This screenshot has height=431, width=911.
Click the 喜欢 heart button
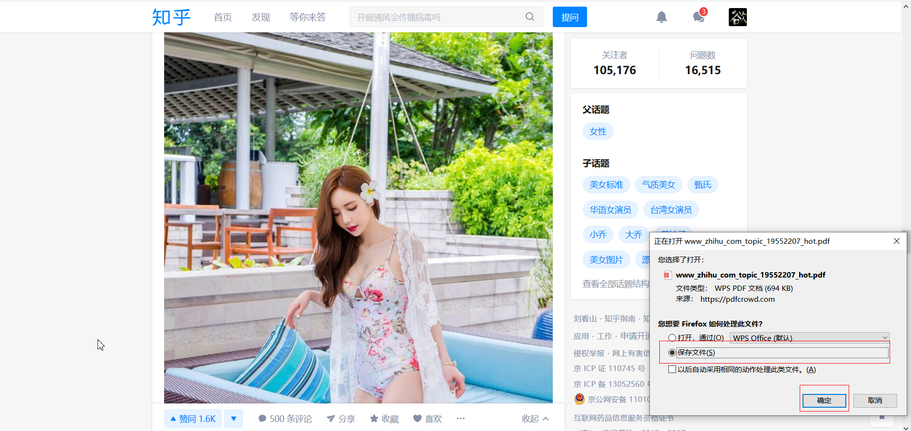tap(428, 419)
